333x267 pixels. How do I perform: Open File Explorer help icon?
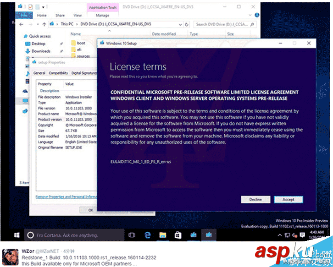257,15
